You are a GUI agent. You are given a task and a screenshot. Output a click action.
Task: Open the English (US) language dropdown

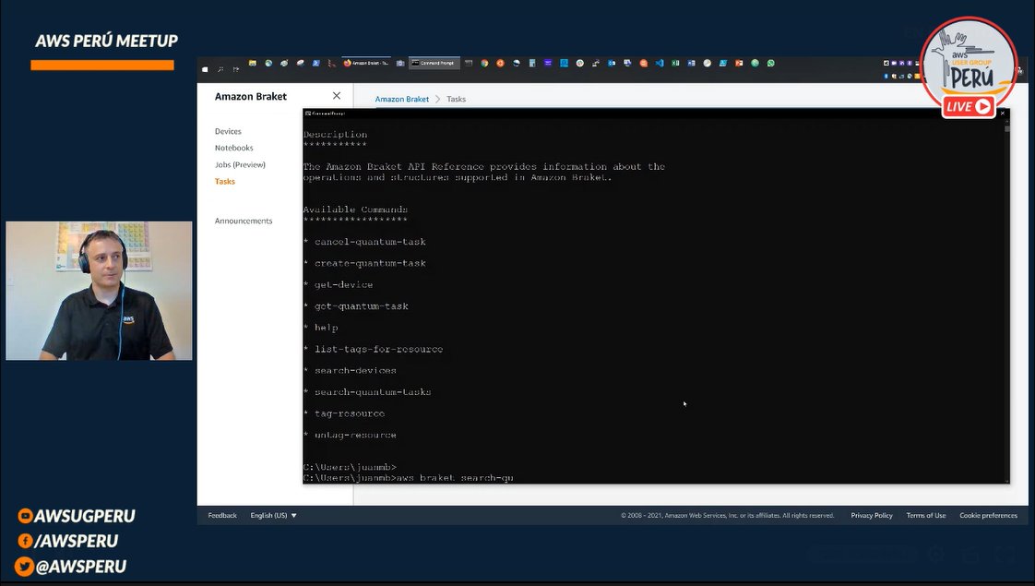(273, 515)
